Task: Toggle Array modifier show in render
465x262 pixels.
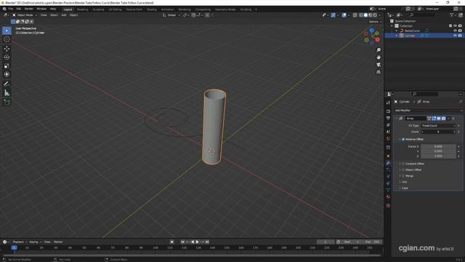Action: 443,118
